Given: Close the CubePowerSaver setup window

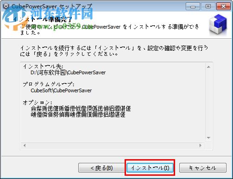Looking at the screenshot, I should (x=223, y=6).
